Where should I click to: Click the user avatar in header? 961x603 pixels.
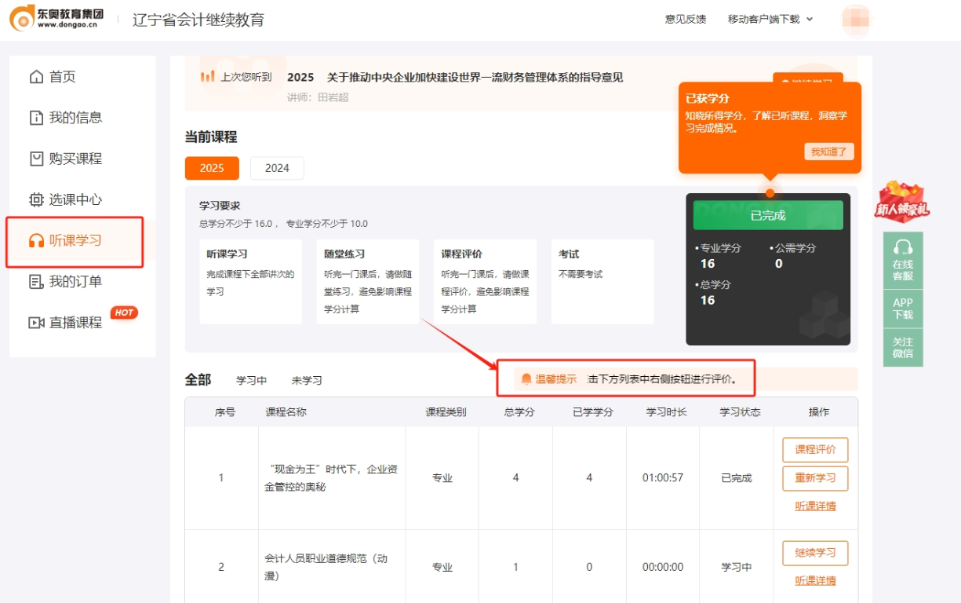pos(855,20)
